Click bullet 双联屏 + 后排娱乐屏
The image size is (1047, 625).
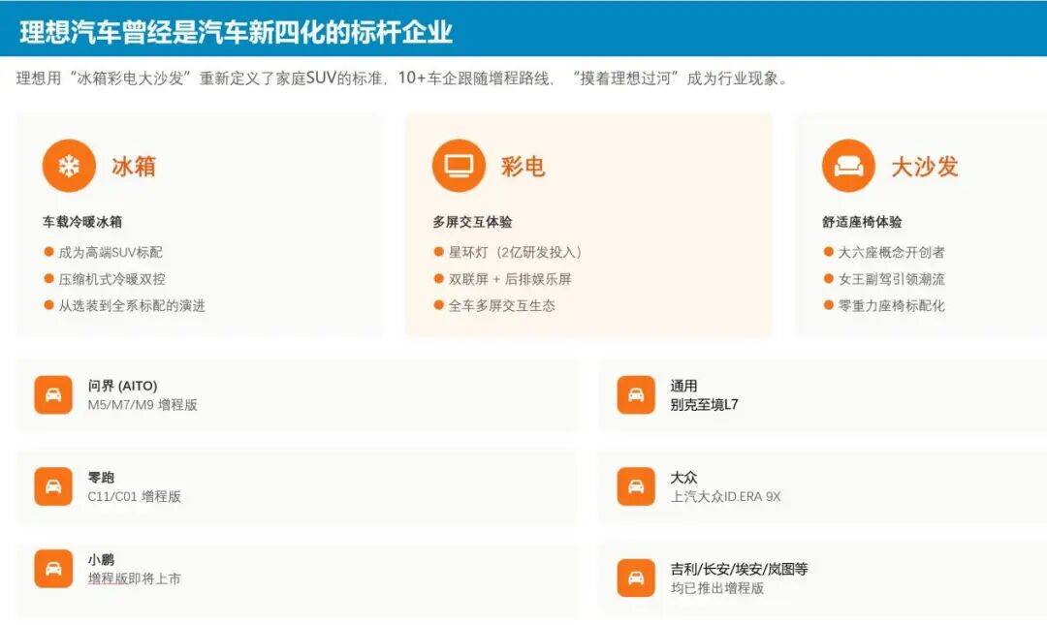pyautogui.click(x=510, y=279)
